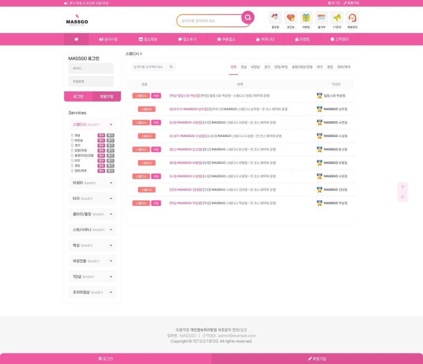423x364 pixels.
Task: Click the MASSGO logo
Action: pos(77,20)
